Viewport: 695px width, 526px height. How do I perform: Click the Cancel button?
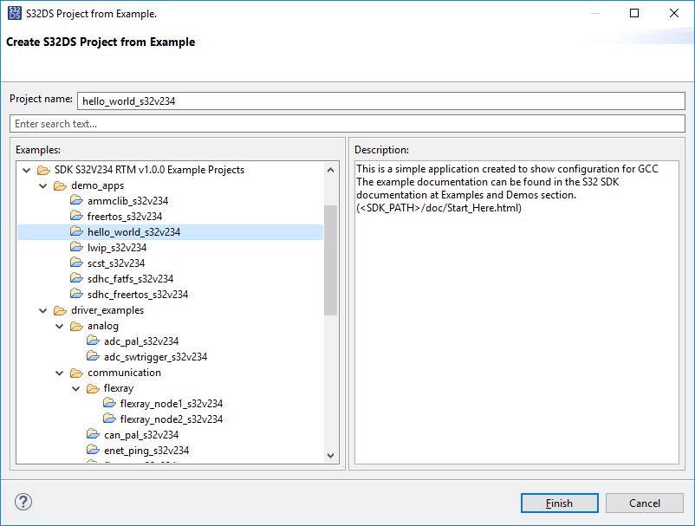[645, 503]
